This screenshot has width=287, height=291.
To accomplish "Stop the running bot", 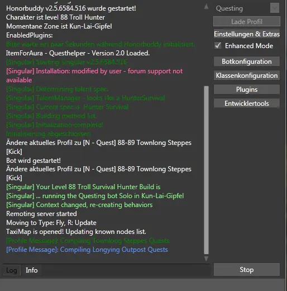I will pos(247,270).
